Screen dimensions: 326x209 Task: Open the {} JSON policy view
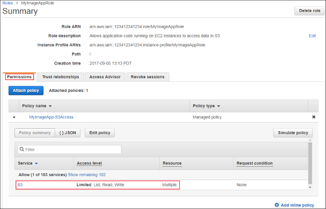(x=68, y=133)
